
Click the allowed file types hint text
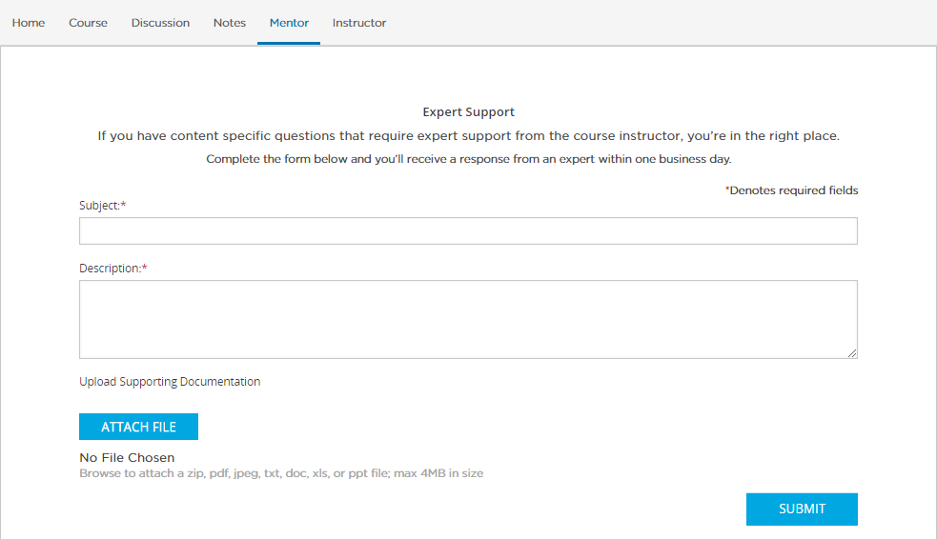(x=281, y=473)
